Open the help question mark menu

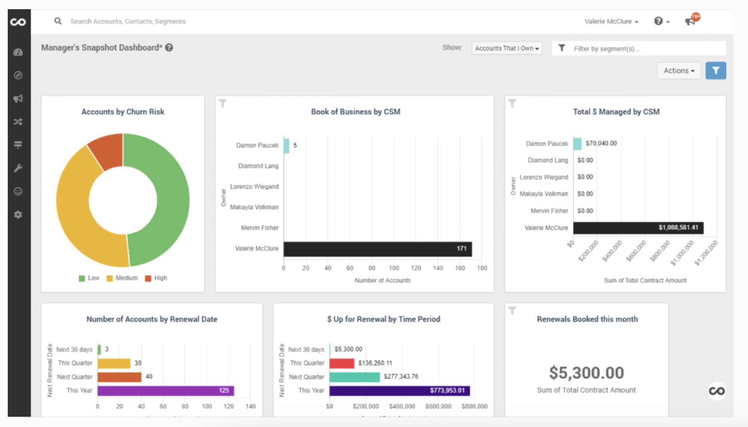click(661, 21)
